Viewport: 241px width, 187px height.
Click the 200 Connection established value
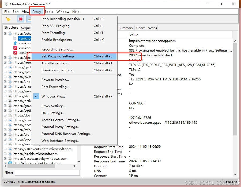point(150,55)
